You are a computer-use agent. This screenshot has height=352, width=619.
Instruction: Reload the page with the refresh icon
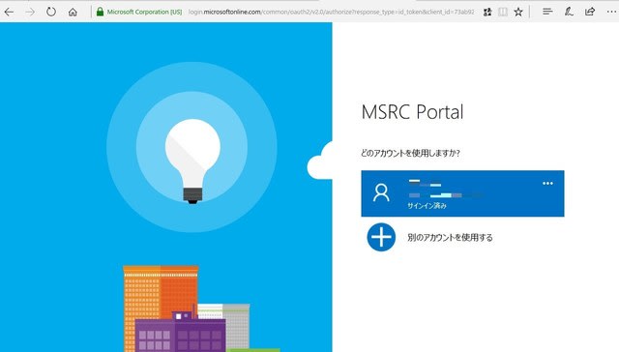pos(51,12)
